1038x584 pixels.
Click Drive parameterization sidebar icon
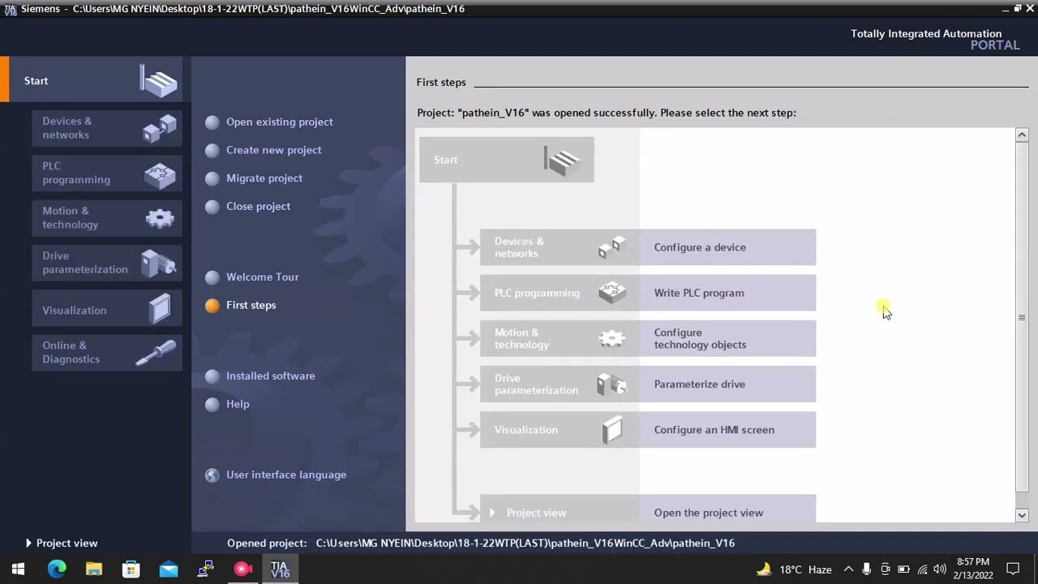(x=159, y=263)
